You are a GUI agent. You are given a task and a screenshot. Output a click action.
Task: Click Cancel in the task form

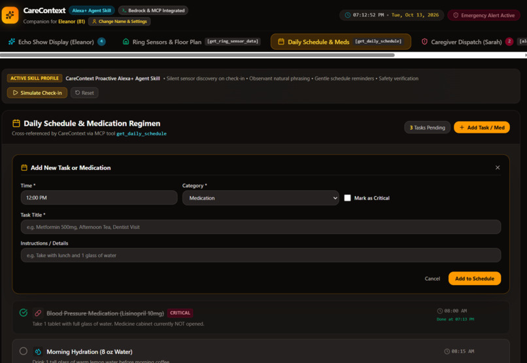[432, 279]
